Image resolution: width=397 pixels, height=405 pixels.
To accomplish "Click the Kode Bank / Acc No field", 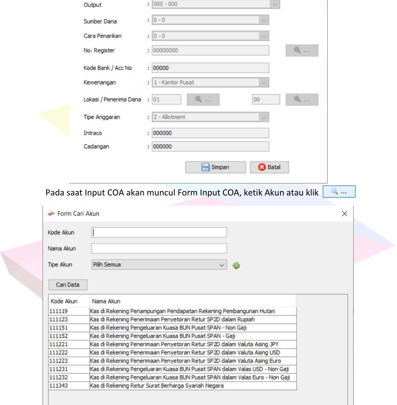I will (210, 68).
